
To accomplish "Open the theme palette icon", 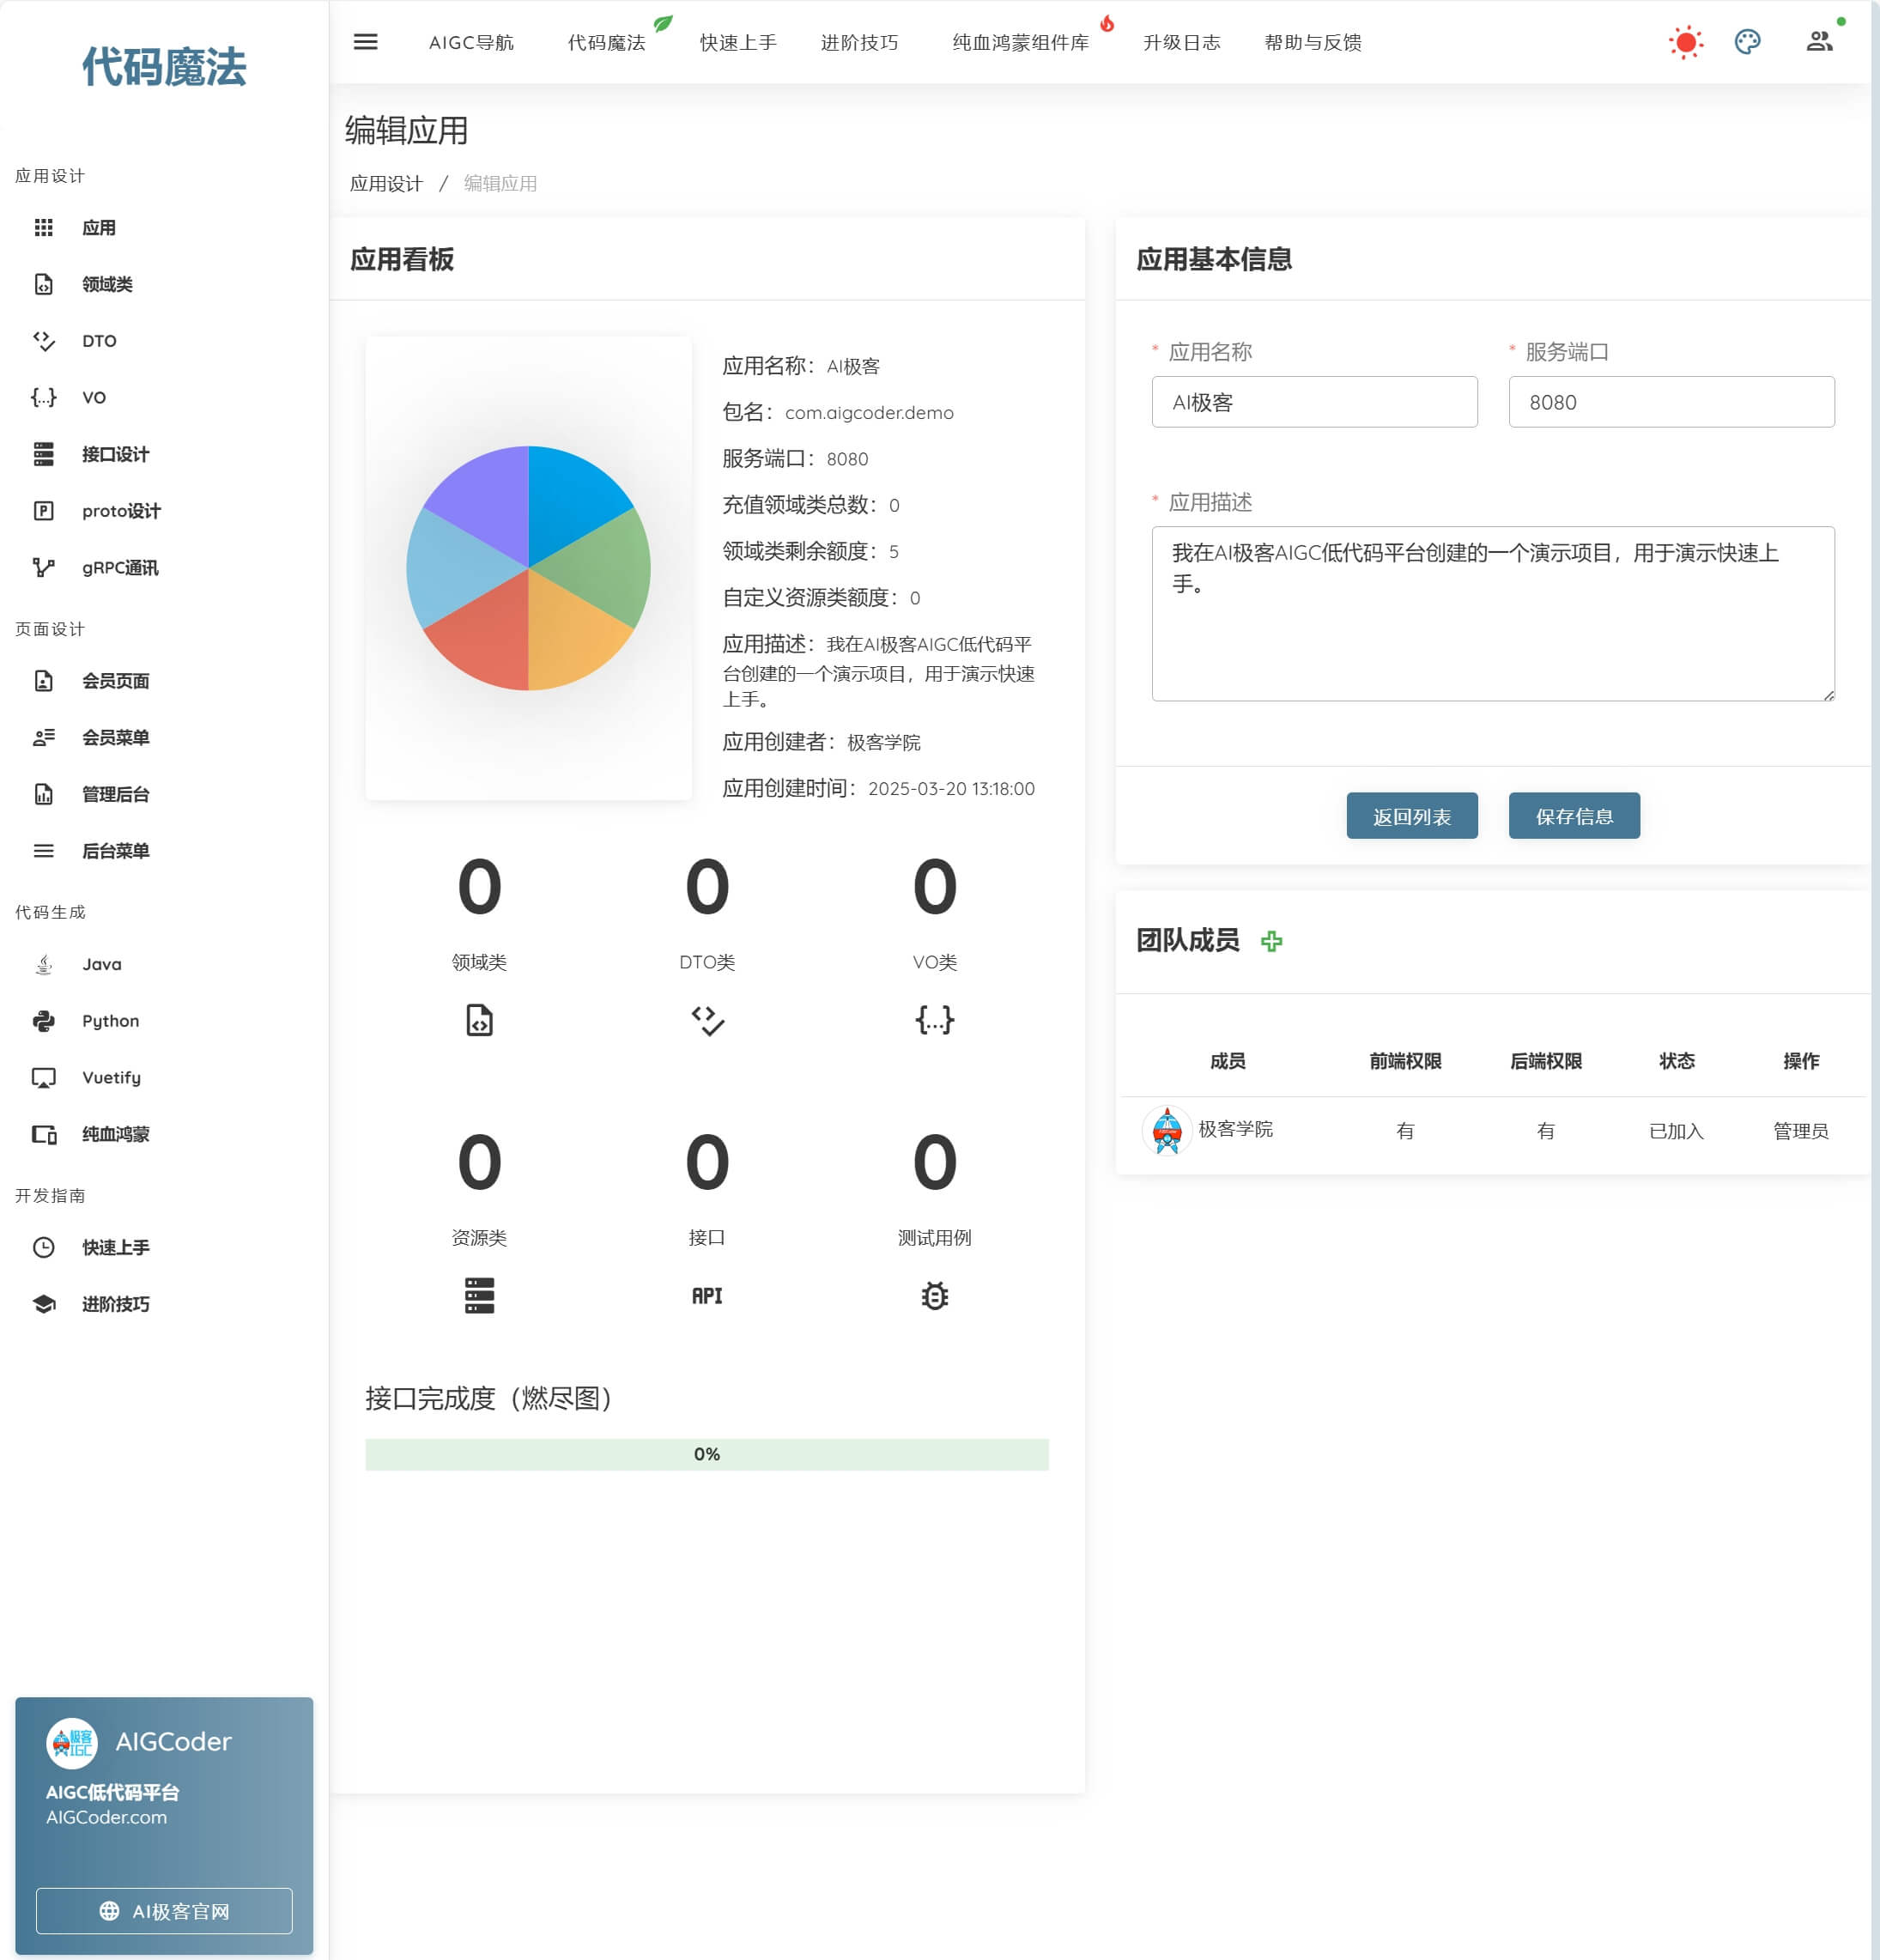I will pos(1747,42).
